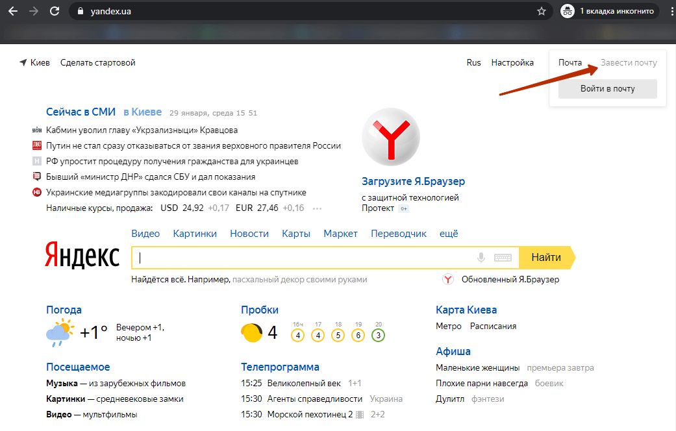Click the green traffic forecast circle for 20
The height and width of the screenshot is (431, 676).
click(378, 336)
